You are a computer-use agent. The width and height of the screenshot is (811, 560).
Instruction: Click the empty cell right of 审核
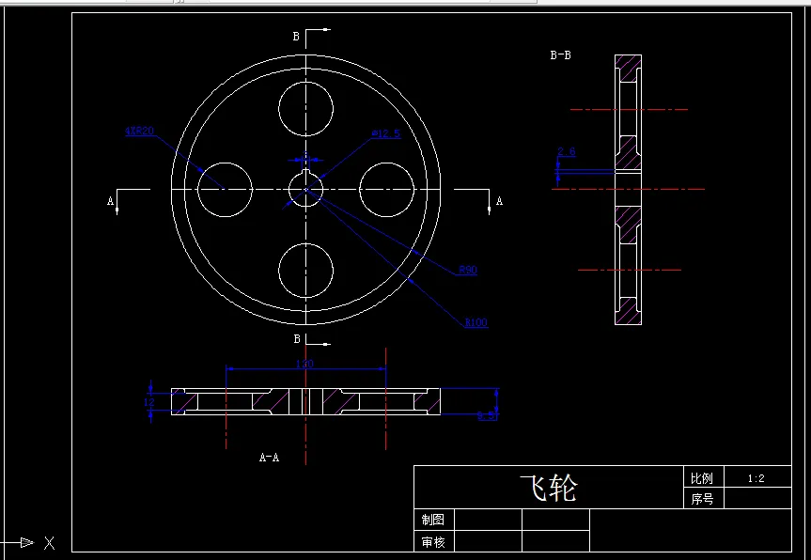(x=488, y=541)
